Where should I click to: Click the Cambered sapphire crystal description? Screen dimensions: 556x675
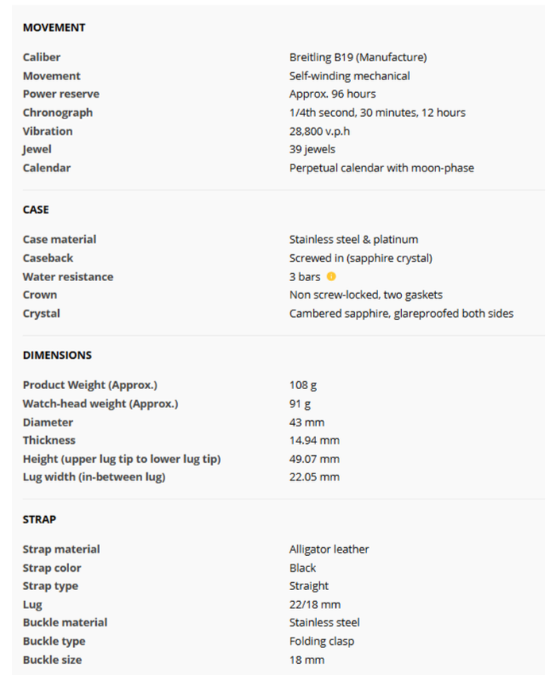(401, 314)
